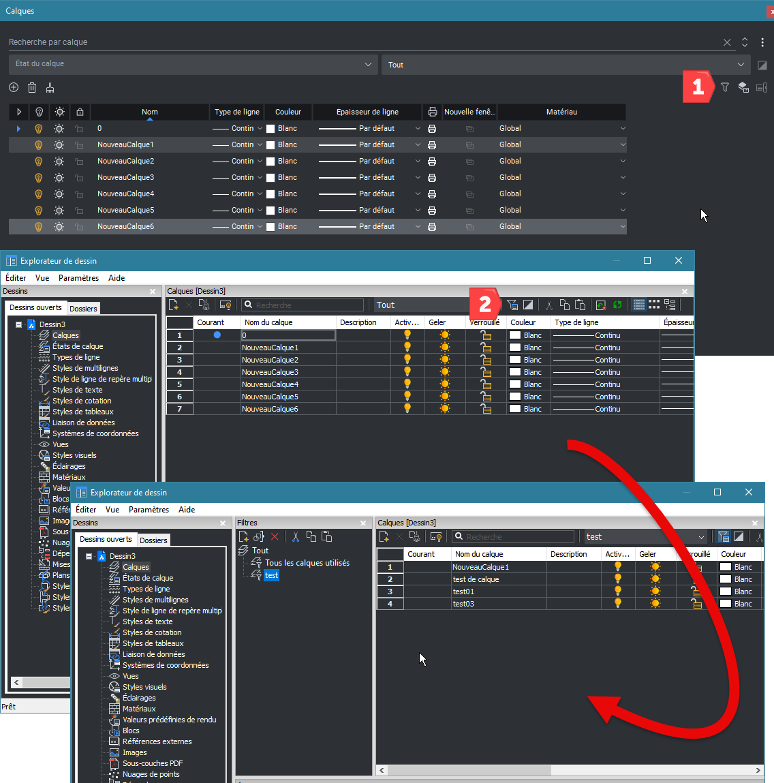Click the add new layer plus icon

pyautogui.click(x=14, y=87)
